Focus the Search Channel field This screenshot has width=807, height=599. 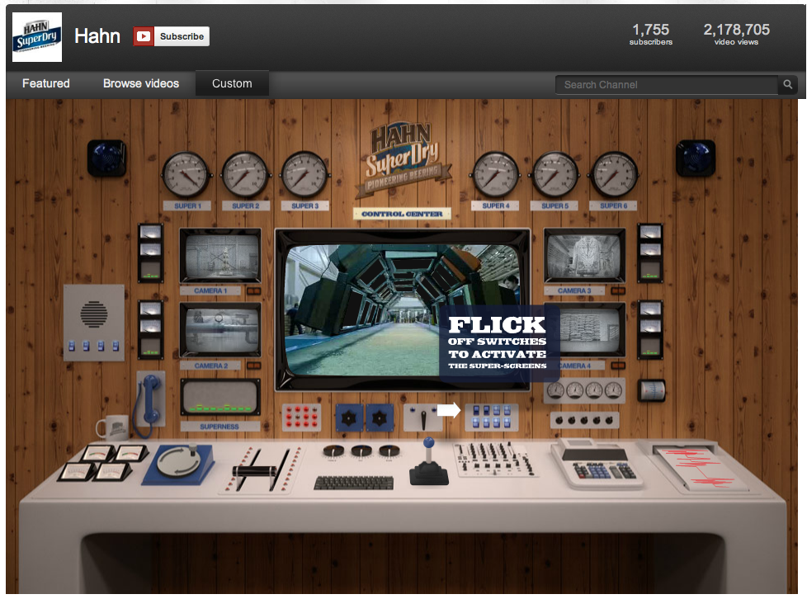[x=667, y=85]
